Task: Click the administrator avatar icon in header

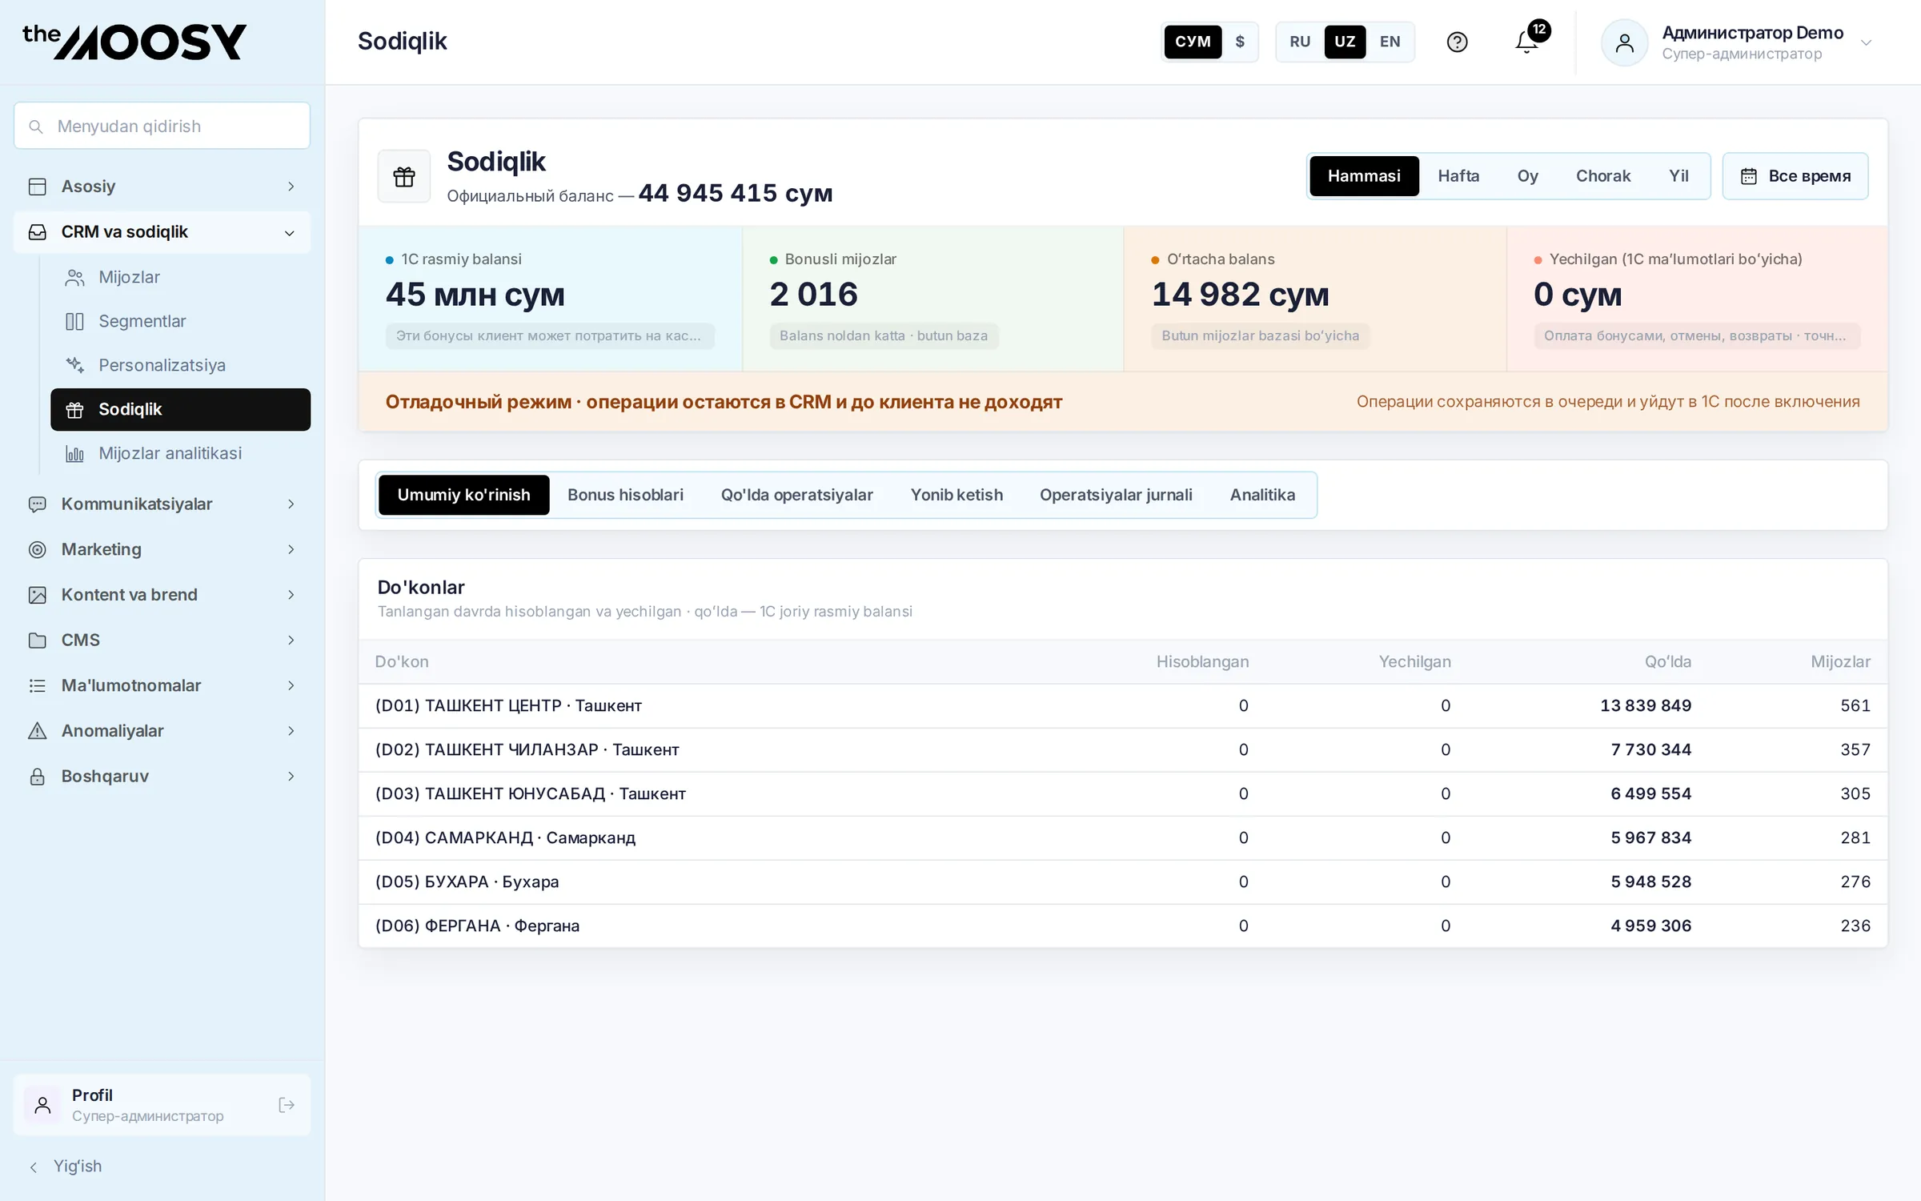Action: coord(1624,42)
